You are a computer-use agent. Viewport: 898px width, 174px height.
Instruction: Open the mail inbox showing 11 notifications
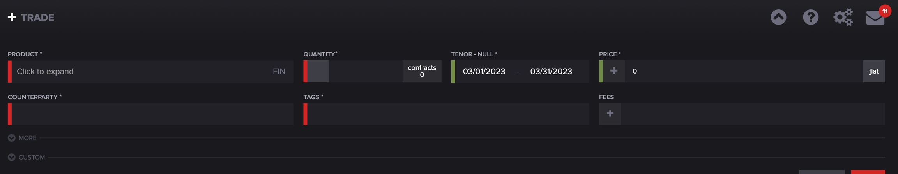pyautogui.click(x=875, y=18)
